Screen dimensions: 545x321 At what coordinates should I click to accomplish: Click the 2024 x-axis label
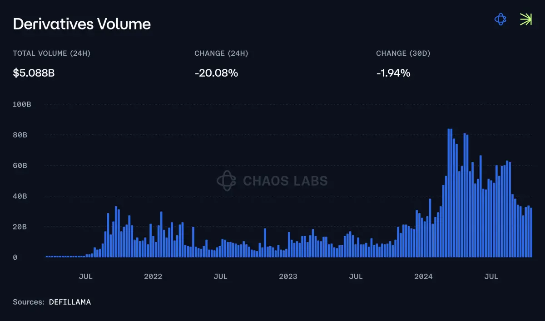424,277
